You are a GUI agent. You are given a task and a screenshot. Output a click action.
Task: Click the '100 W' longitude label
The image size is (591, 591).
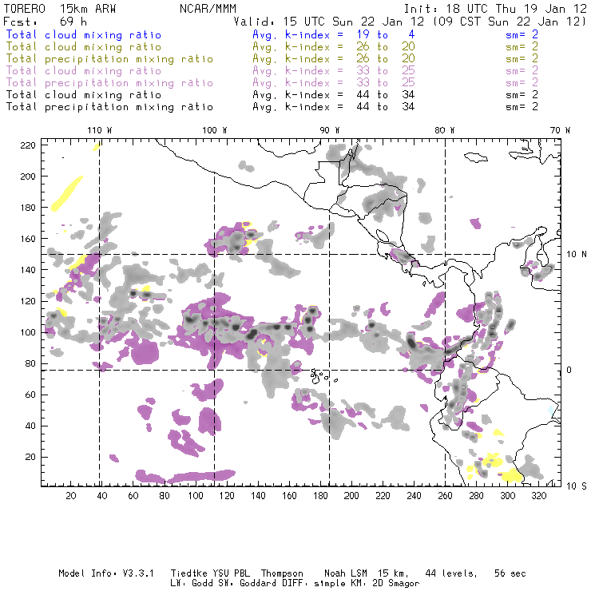(215, 130)
